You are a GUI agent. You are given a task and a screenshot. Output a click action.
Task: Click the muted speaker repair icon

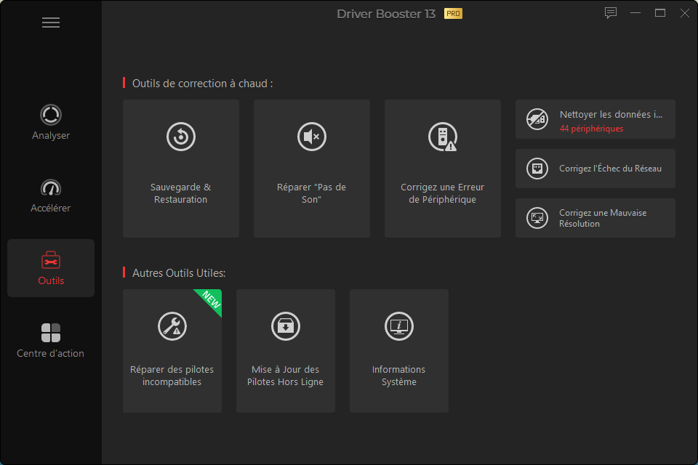coord(312,137)
